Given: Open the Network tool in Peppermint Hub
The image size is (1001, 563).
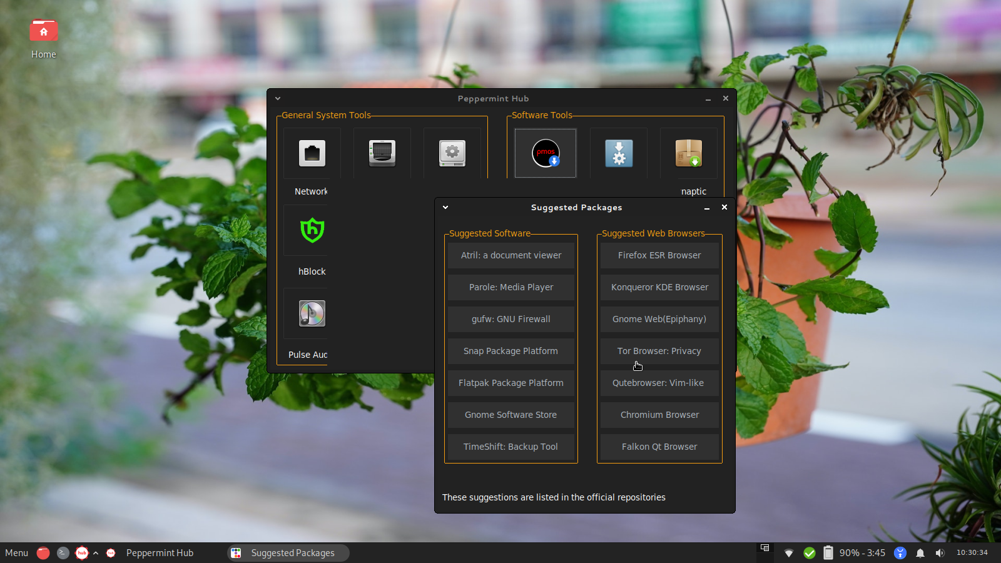Looking at the screenshot, I should coord(312,153).
